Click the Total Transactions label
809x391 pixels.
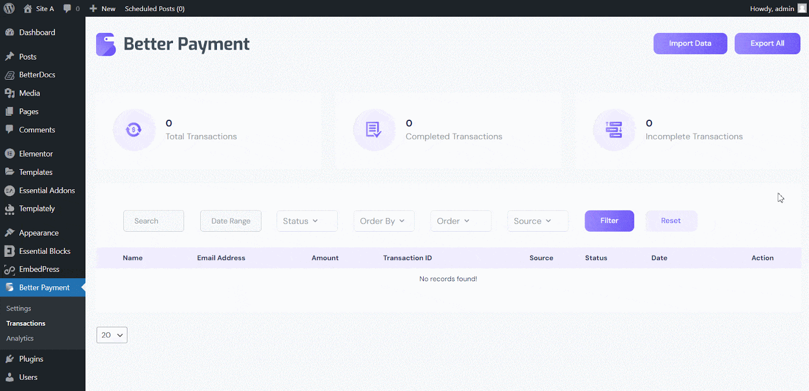tap(201, 137)
